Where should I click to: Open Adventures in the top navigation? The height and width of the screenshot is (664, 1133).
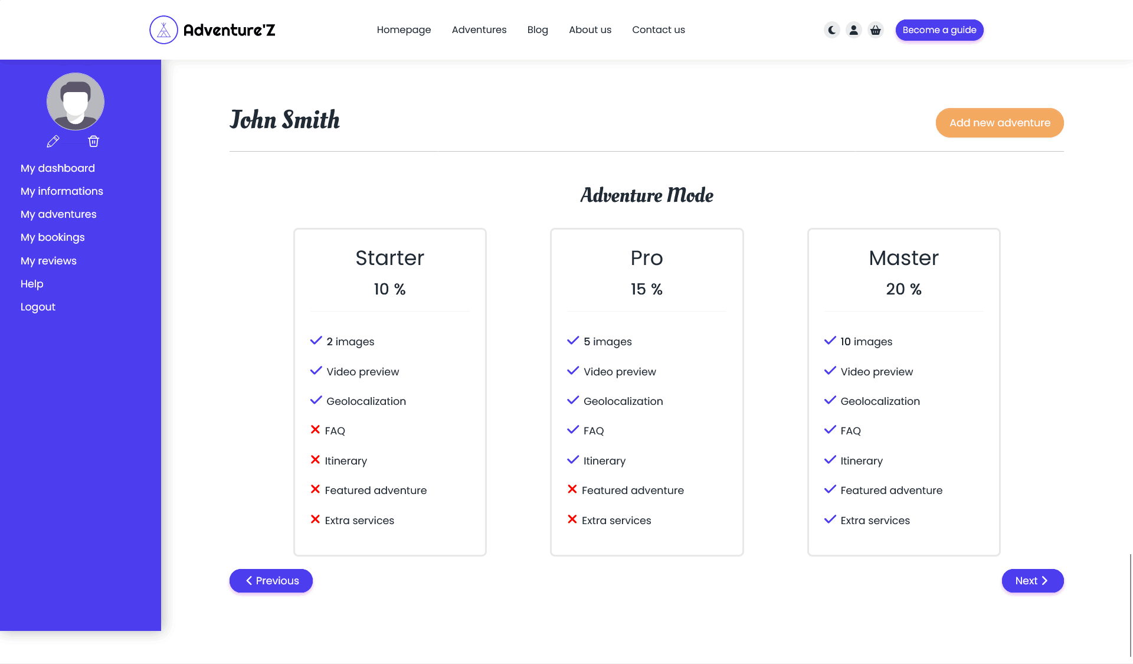pyautogui.click(x=479, y=30)
